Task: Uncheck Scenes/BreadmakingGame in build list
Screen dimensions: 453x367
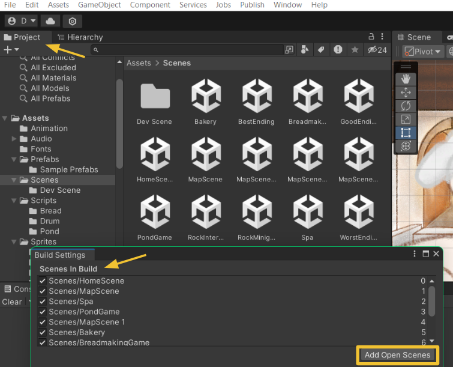Action: tap(43, 342)
